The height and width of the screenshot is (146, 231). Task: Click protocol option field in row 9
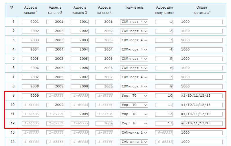(x=201, y=96)
